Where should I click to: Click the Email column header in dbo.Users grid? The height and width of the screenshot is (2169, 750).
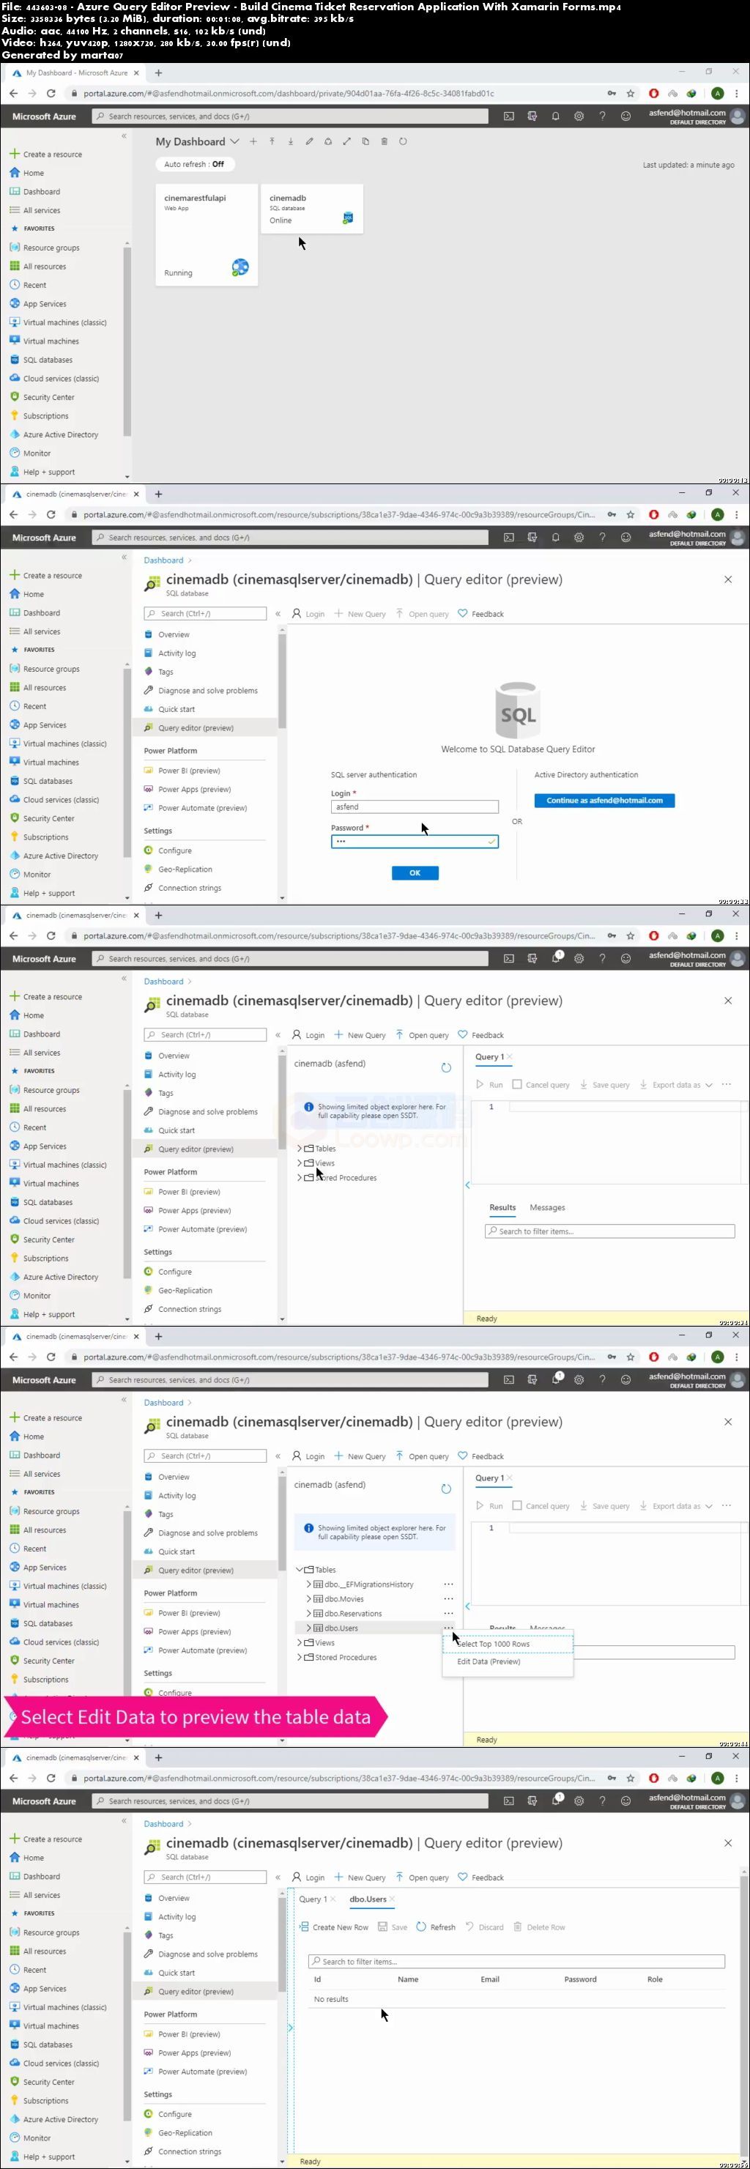pos(490,1979)
